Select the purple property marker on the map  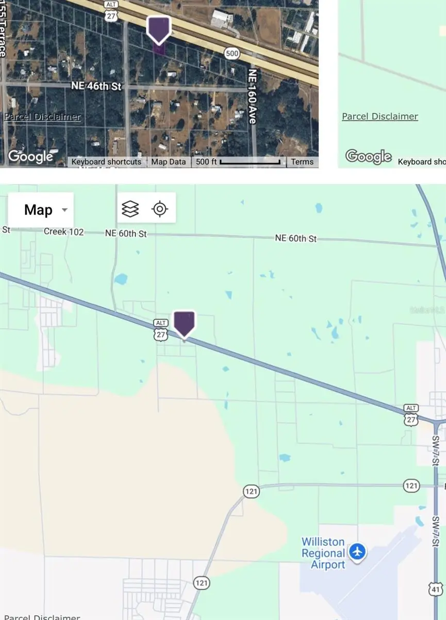coord(185,324)
